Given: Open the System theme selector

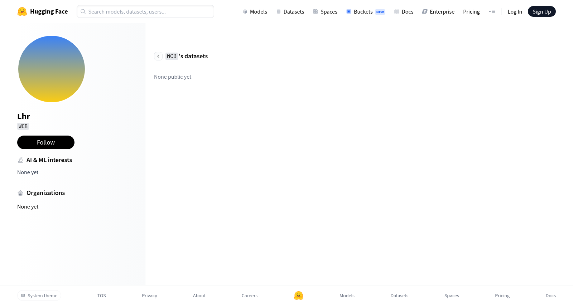Looking at the screenshot, I should point(39,295).
